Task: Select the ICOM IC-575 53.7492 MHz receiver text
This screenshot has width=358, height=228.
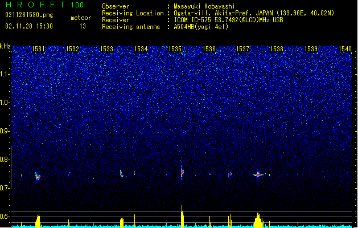Action: click(x=228, y=20)
